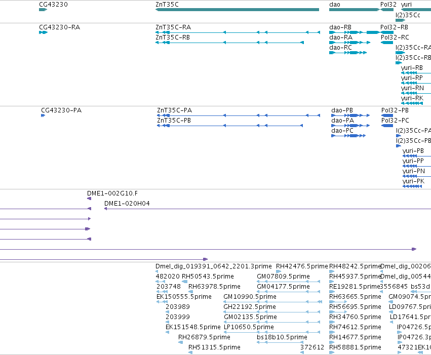The image size is (431, 355).
Task: Click the yuri-RP transcript label
Action: [x=412, y=78]
